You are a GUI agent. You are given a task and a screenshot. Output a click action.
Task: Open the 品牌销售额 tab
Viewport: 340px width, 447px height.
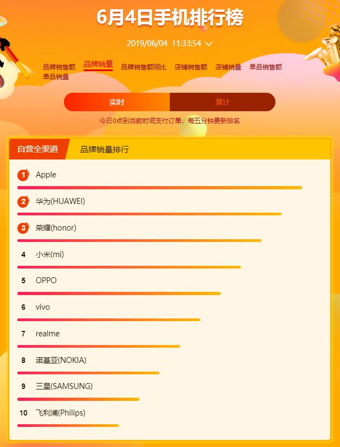[59, 67]
